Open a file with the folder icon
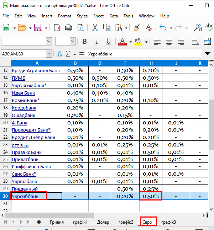 point(22,28)
